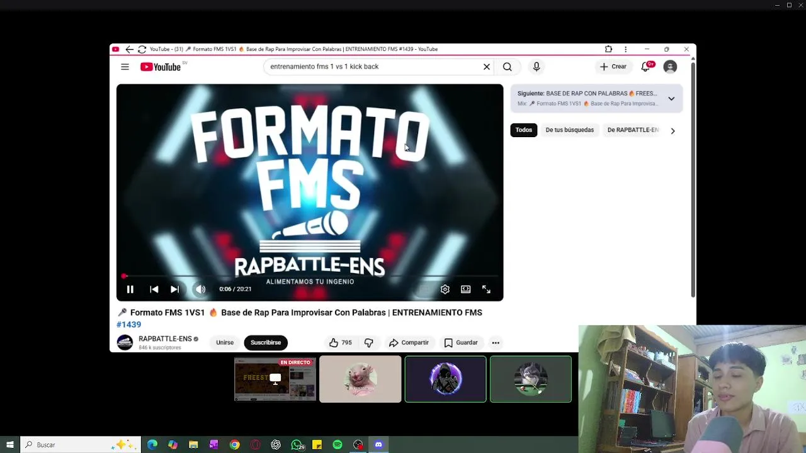Open the #1439 hashtag link
The image size is (806, 453).
pyautogui.click(x=128, y=325)
